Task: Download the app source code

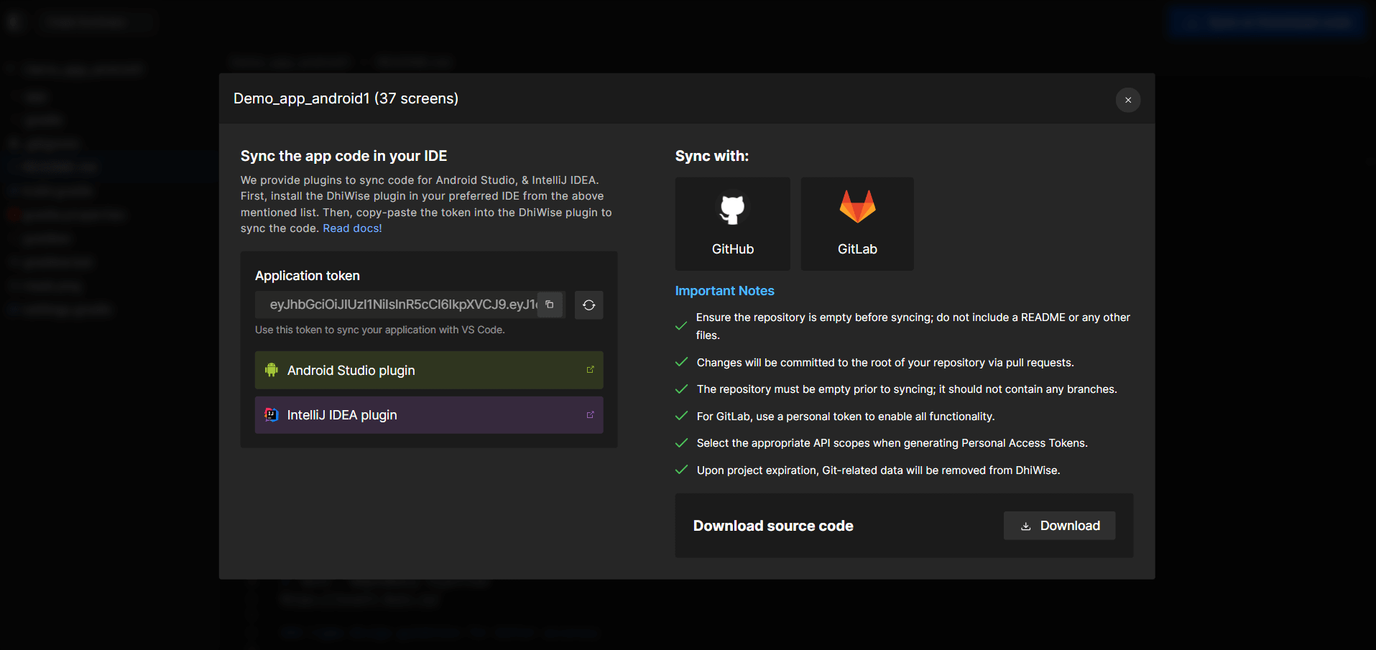Action: [x=1059, y=526]
